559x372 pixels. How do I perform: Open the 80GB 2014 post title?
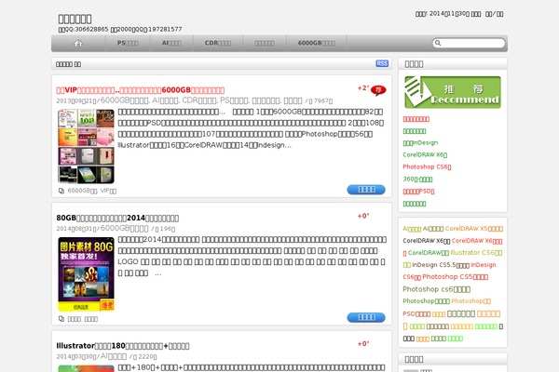[117, 218]
